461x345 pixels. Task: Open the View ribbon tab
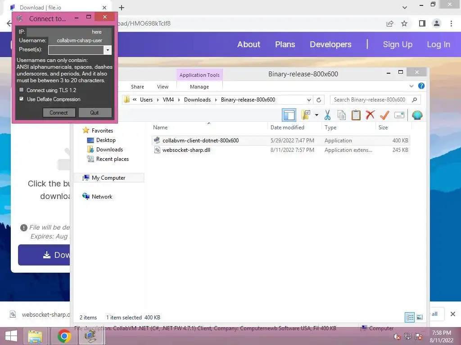click(163, 87)
